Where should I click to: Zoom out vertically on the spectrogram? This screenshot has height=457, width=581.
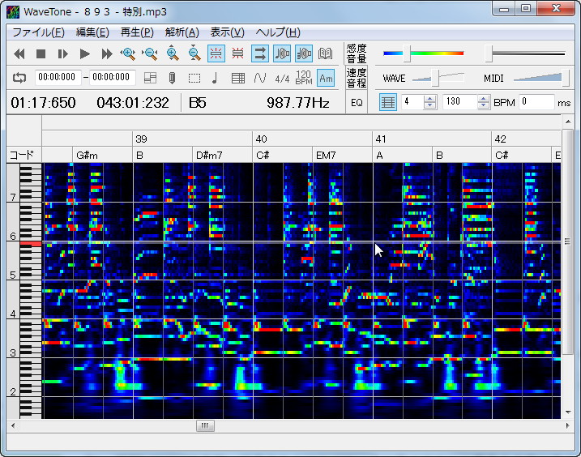click(x=194, y=53)
